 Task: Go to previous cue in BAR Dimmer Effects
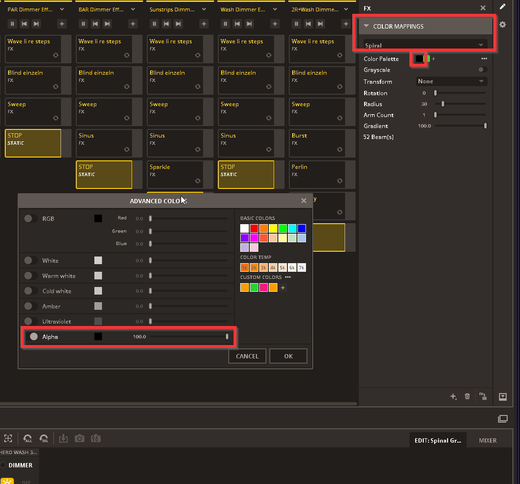(x=95, y=24)
